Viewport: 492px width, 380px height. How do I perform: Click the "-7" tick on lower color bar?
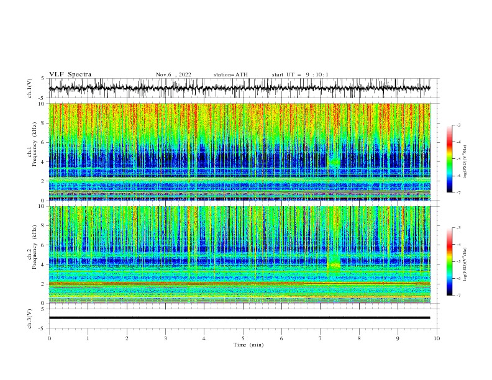coord(458,296)
